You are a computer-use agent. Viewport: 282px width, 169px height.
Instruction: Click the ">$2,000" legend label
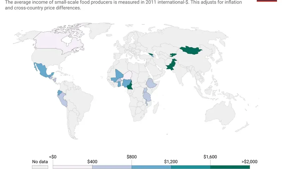coord(250,162)
